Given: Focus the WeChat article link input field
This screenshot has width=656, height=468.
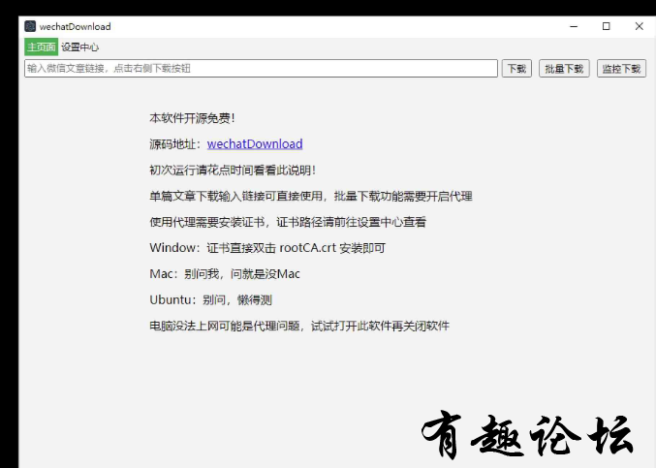Looking at the screenshot, I should (x=261, y=68).
